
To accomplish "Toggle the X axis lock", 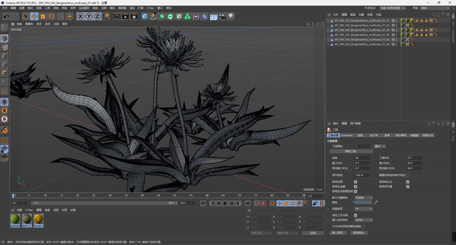I will click(x=81, y=16).
